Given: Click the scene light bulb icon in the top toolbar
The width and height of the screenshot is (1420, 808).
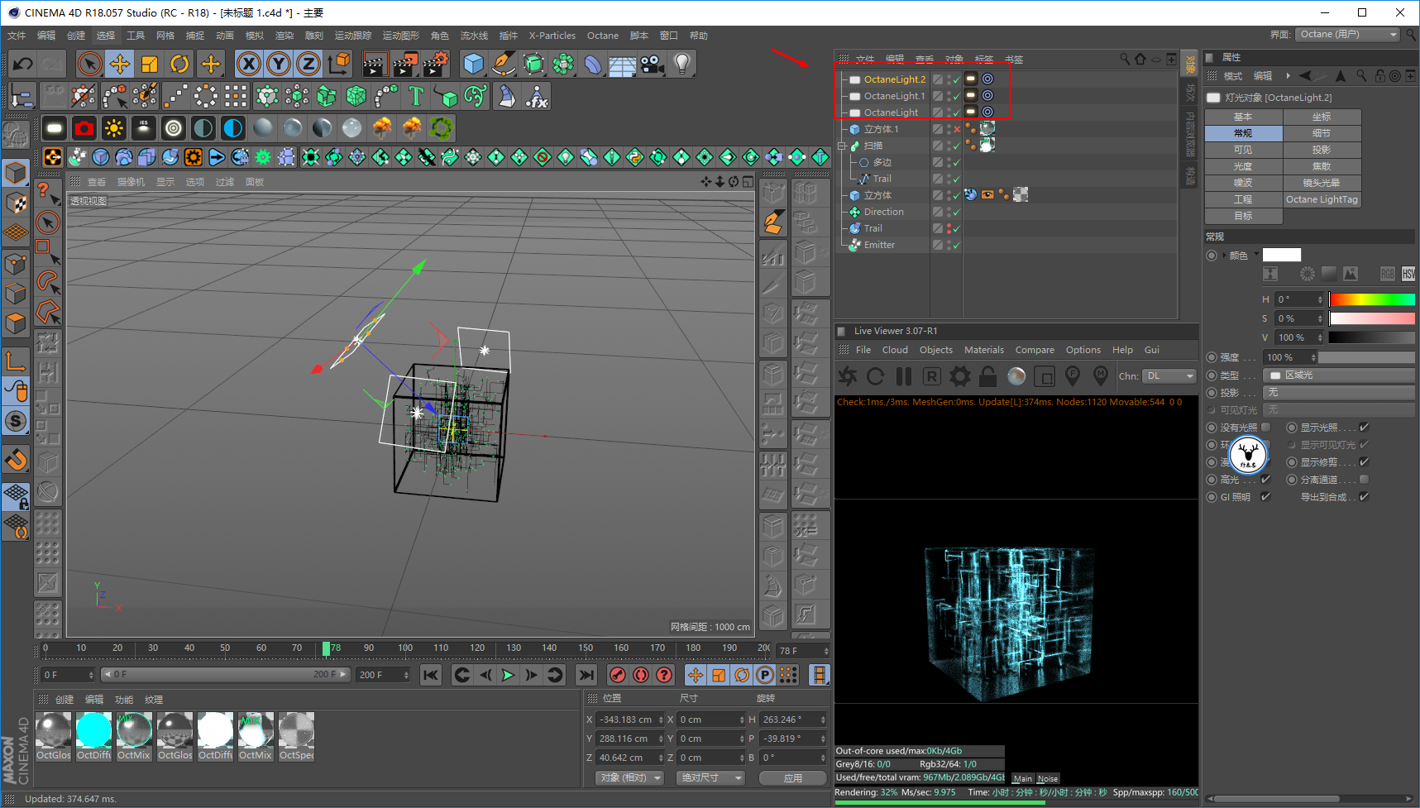Looking at the screenshot, I should click(x=681, y=64).
